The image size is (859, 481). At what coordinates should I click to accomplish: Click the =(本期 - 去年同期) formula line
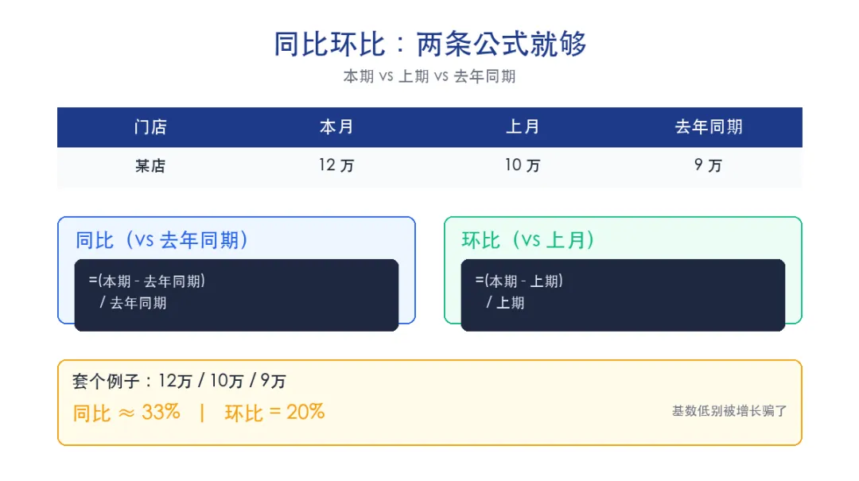[147, 281]
